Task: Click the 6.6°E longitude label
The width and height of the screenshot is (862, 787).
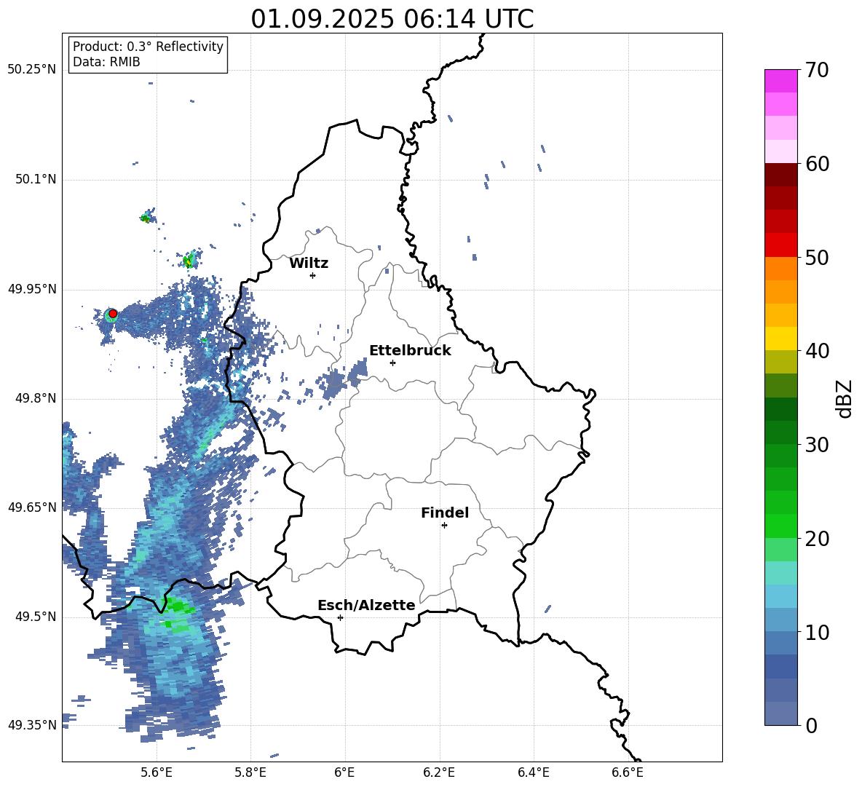Action: tap(628, 772)
